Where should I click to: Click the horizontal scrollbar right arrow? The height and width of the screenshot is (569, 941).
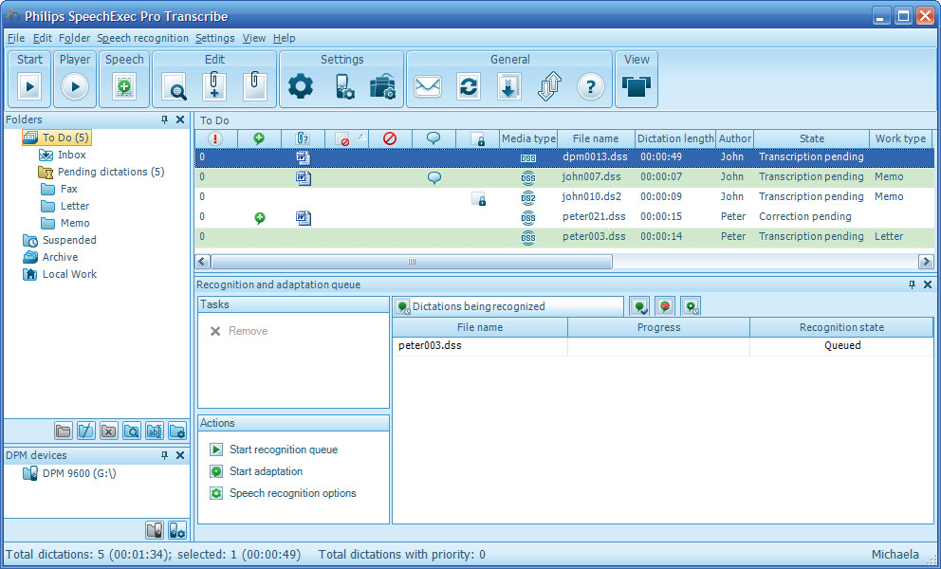926,262
